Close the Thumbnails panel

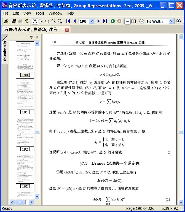(37, 37)
